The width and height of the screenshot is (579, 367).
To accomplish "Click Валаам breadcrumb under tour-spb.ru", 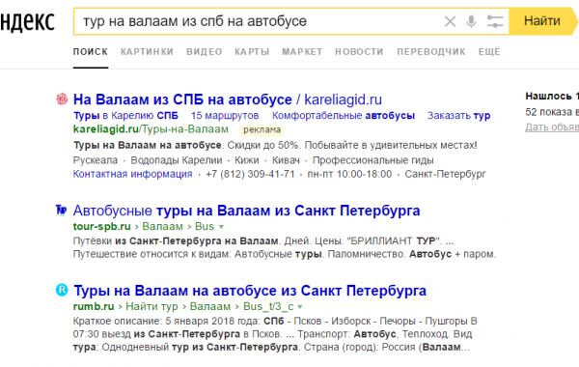I will tap(162, 226).
